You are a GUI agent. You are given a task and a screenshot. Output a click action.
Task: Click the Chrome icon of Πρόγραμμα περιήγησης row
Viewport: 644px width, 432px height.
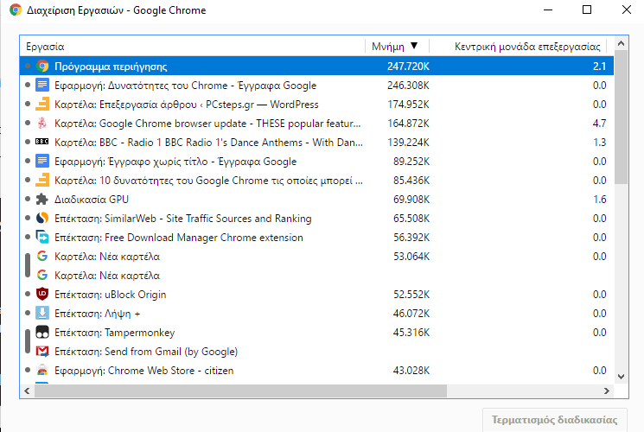(42, 67)
